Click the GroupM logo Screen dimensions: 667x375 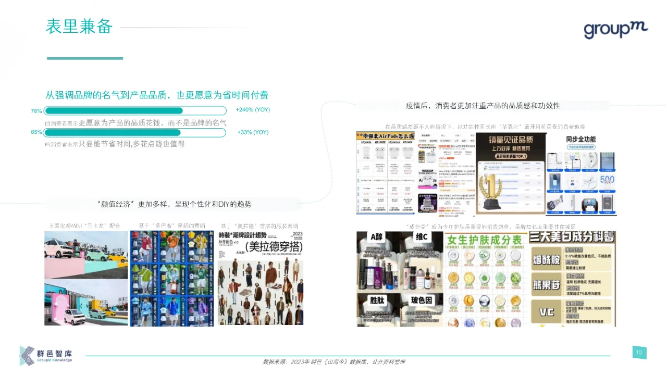click(x=615, y=29)
